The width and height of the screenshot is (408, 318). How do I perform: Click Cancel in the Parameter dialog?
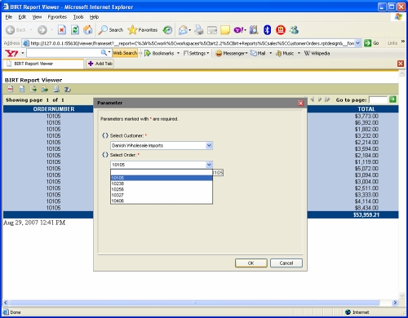coord(286,263)
